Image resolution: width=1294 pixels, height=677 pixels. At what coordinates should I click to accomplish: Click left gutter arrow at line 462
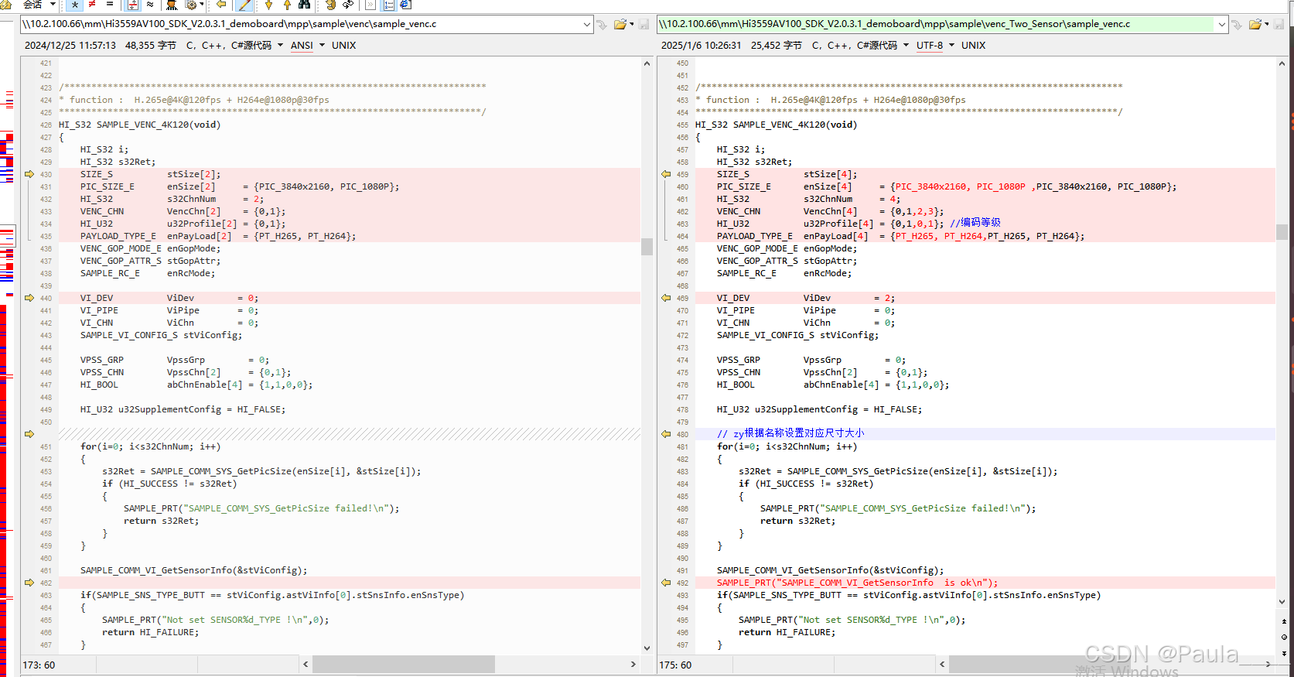[29, 583]
